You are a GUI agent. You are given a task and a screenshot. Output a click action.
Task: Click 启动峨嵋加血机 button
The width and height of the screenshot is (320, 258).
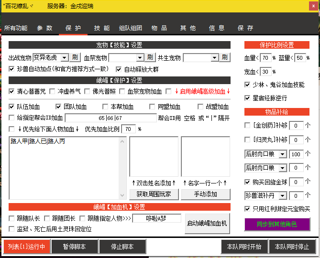(x=207, y=223)
